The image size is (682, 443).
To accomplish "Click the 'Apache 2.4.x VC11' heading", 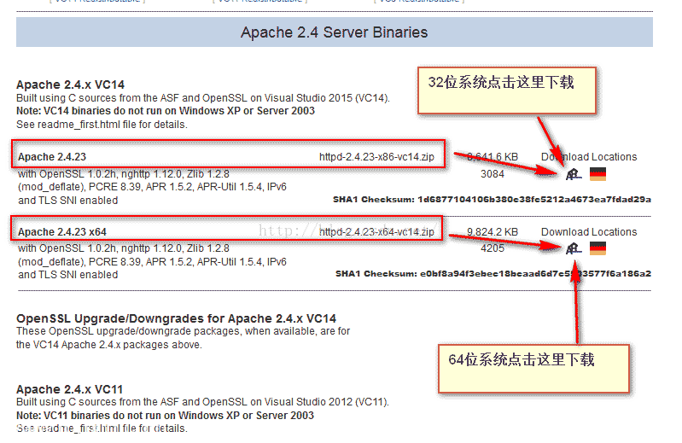I will [x=70, y=389].
